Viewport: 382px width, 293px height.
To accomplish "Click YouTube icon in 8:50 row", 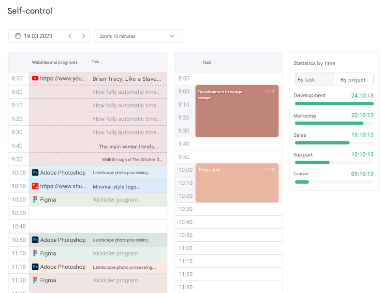I will coord(35,78).
